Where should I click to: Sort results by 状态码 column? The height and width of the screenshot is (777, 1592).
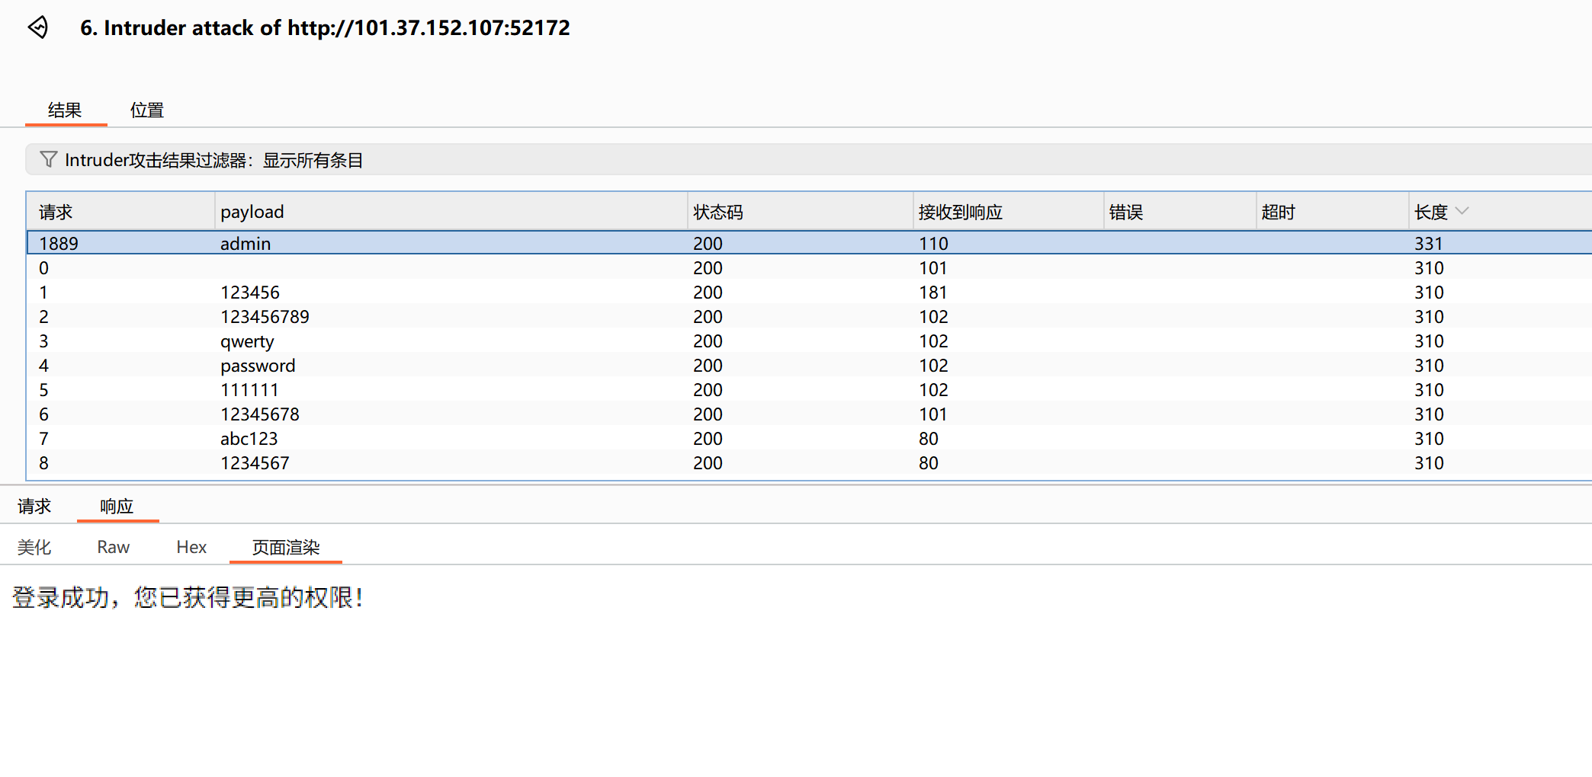[x=717, y=211]
